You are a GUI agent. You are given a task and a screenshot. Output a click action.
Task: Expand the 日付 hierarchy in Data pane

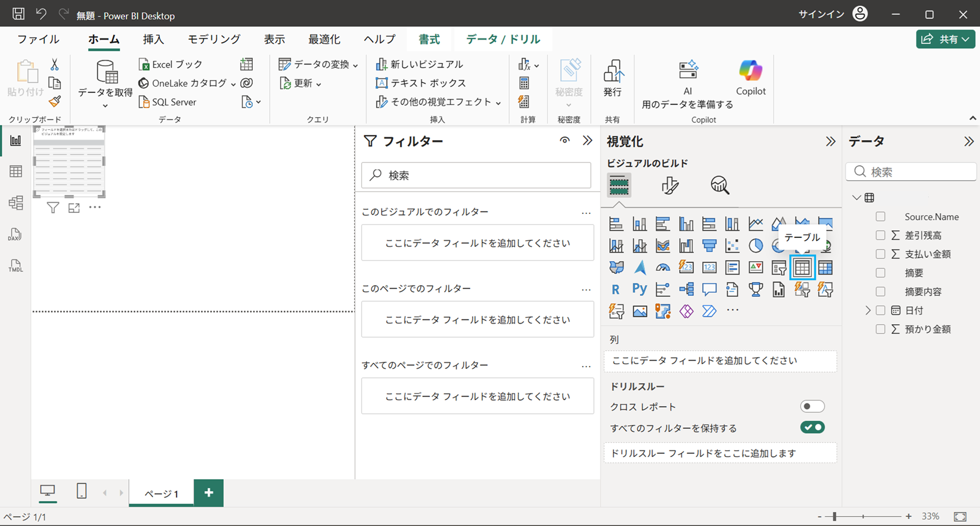[x=868, y=311]
